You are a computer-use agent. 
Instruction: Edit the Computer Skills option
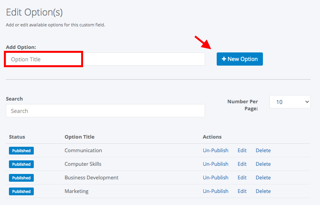coord(242,164)
